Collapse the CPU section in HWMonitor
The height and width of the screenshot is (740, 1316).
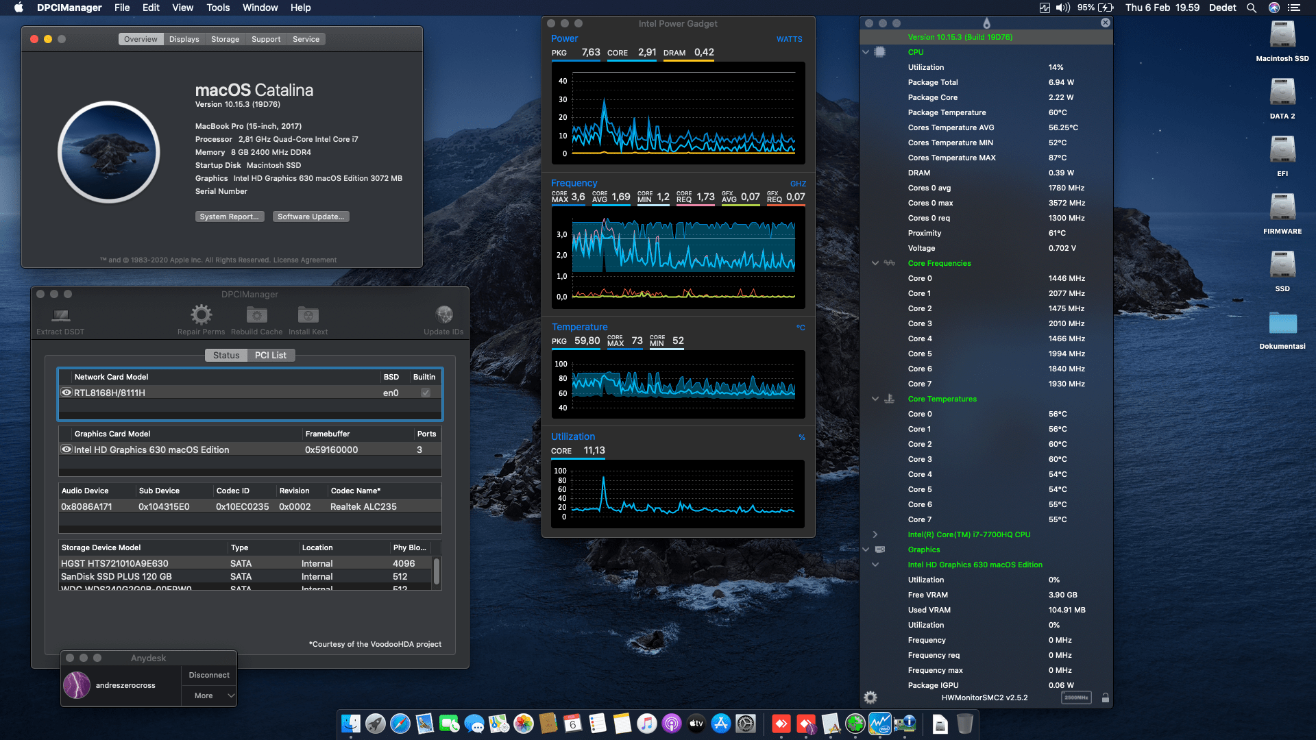pos(866,52)
